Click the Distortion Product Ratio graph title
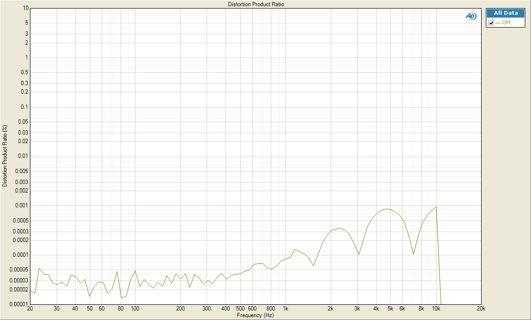The image size is (531, 320). click(256, 4)
